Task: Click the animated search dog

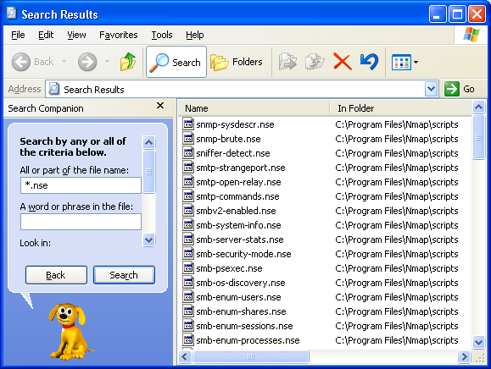Action: click(68, 332)
